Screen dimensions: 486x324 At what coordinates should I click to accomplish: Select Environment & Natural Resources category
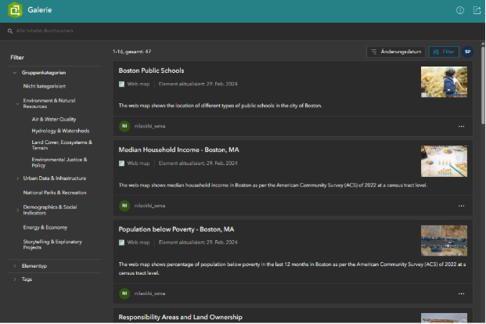[49, 103]
